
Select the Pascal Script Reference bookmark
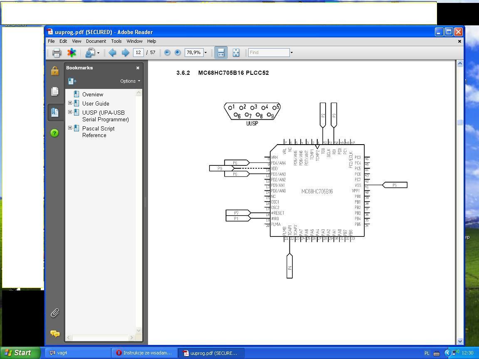pyautogui.click(x=98, y=132)
